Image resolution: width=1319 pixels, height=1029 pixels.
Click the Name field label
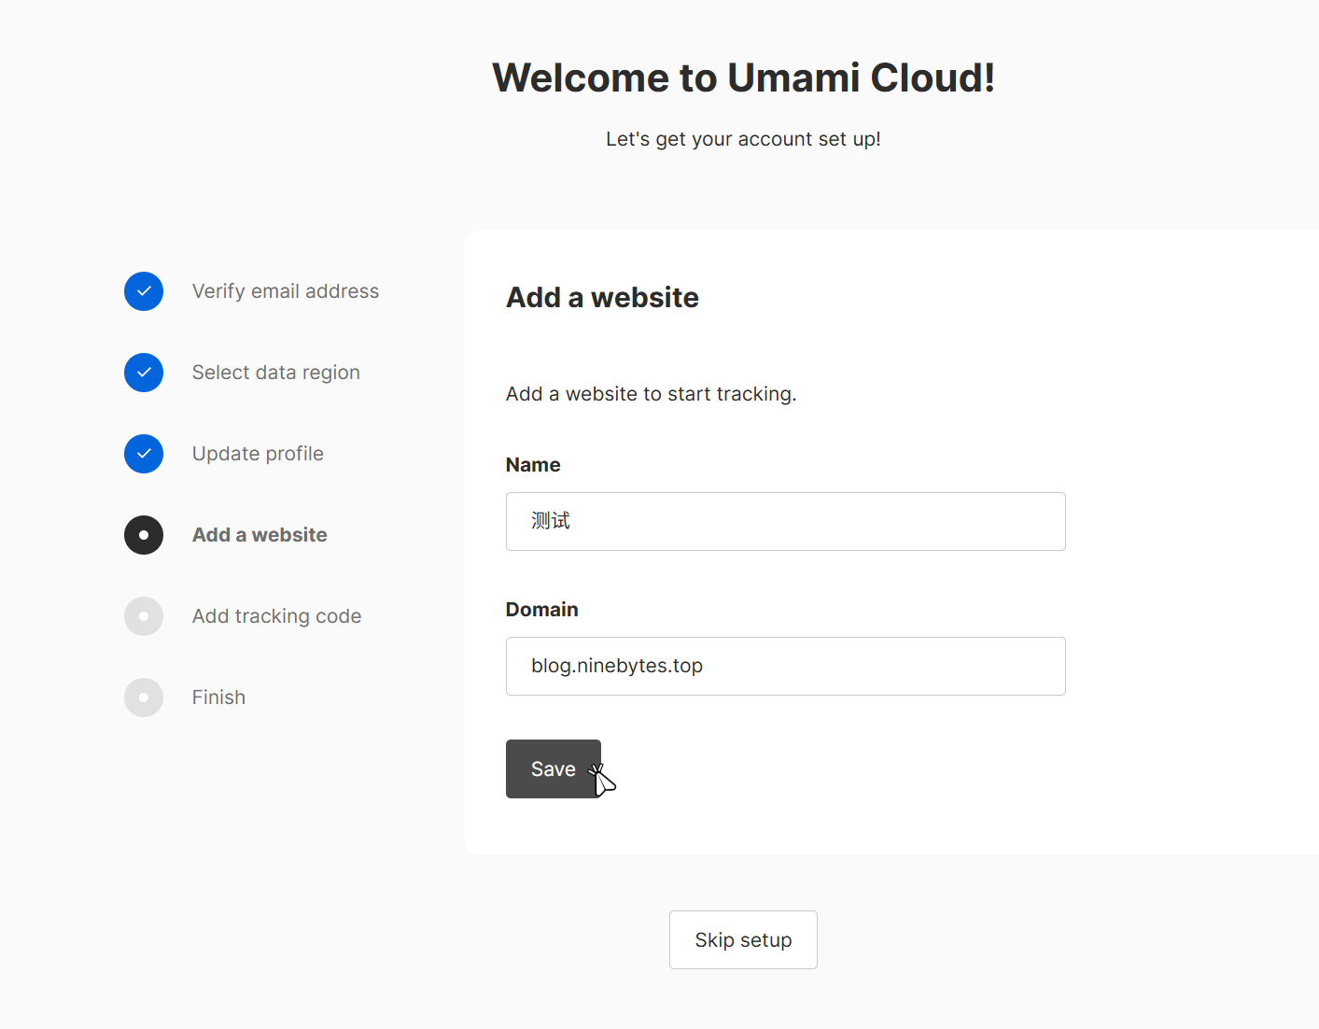click(x=533, y=465)
